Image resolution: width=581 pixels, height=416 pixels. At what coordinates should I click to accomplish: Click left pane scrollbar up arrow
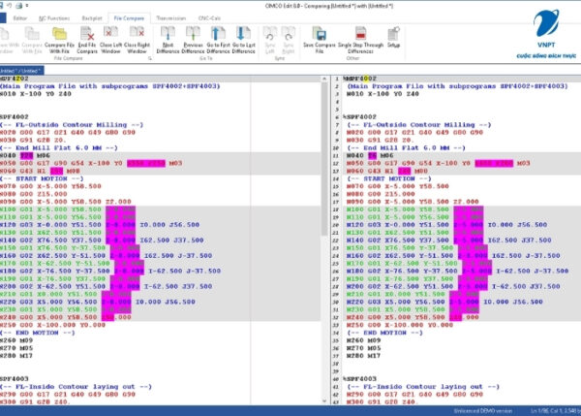[324, 79]
